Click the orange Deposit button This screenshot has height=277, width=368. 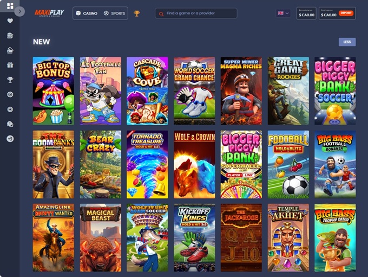[x=346, y=13]
